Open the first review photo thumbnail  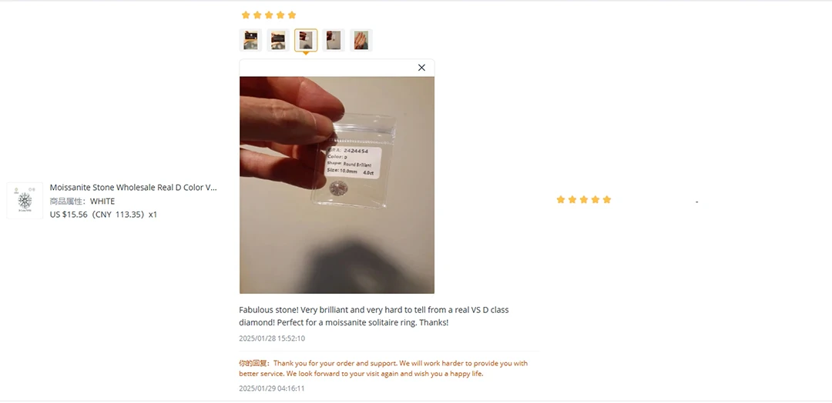pos(250,40)
